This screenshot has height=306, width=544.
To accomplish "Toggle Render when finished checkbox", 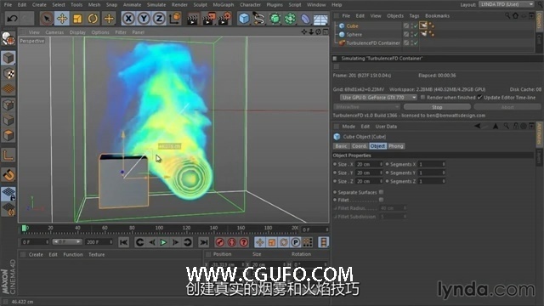I will tap(422, 98).
